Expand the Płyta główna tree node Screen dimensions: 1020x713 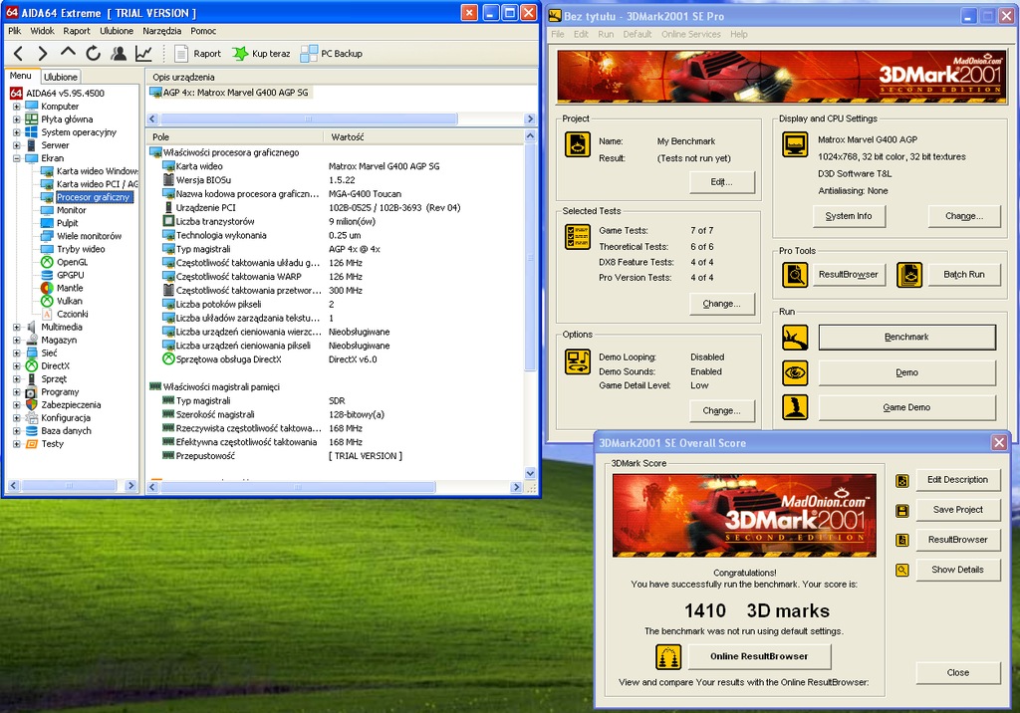click(x=16, y=119)
